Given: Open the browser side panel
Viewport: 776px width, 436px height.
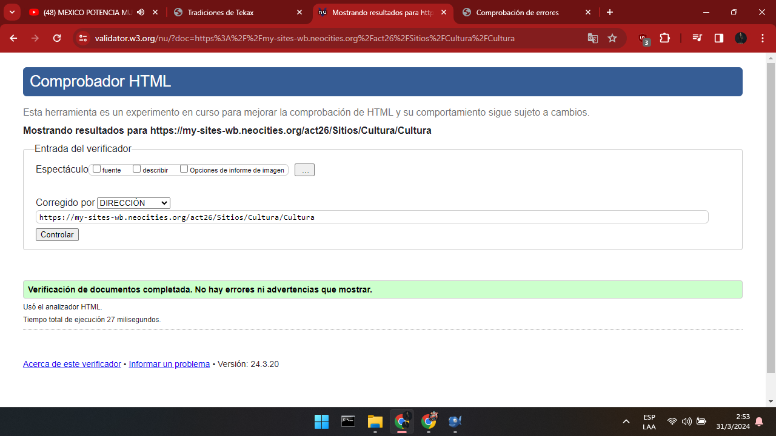Looking at the screenshot, I should [x=719, y=38].
